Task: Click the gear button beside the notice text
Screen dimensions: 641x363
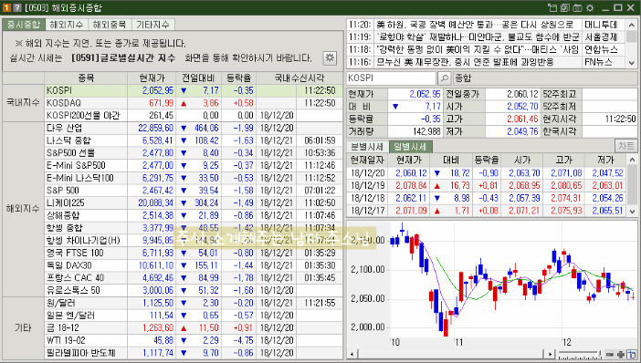Action: coord(330,58)
